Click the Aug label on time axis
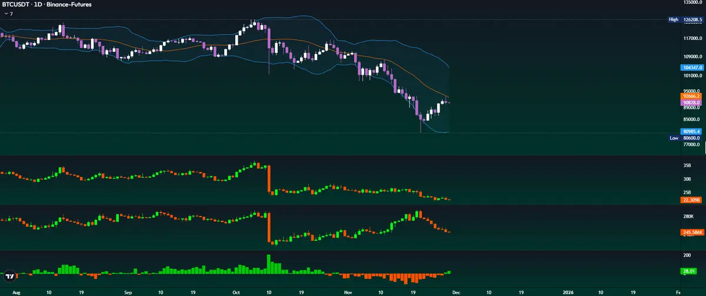Viewport: 706px width, 296px height. [16, 291]
